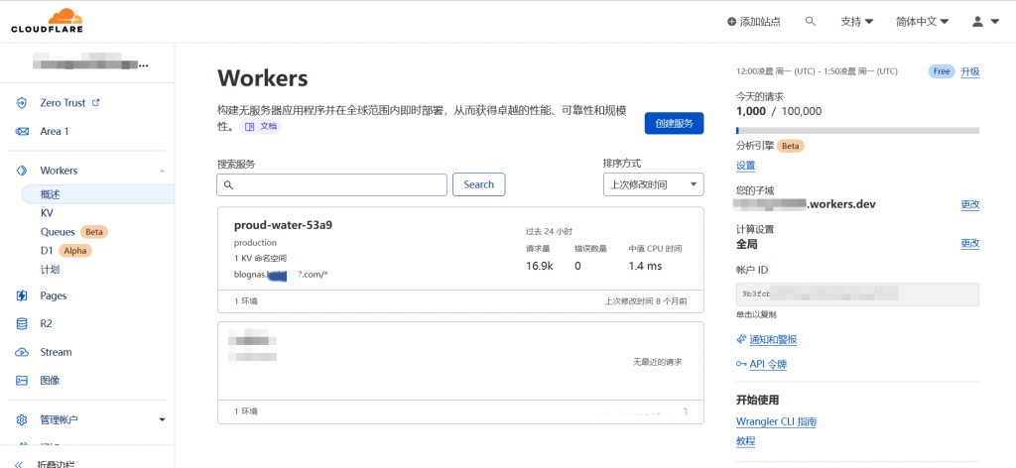Click the Area 1 envelope icon
The width and height of the screenshot is (1016, 468).
pos(22,132)
